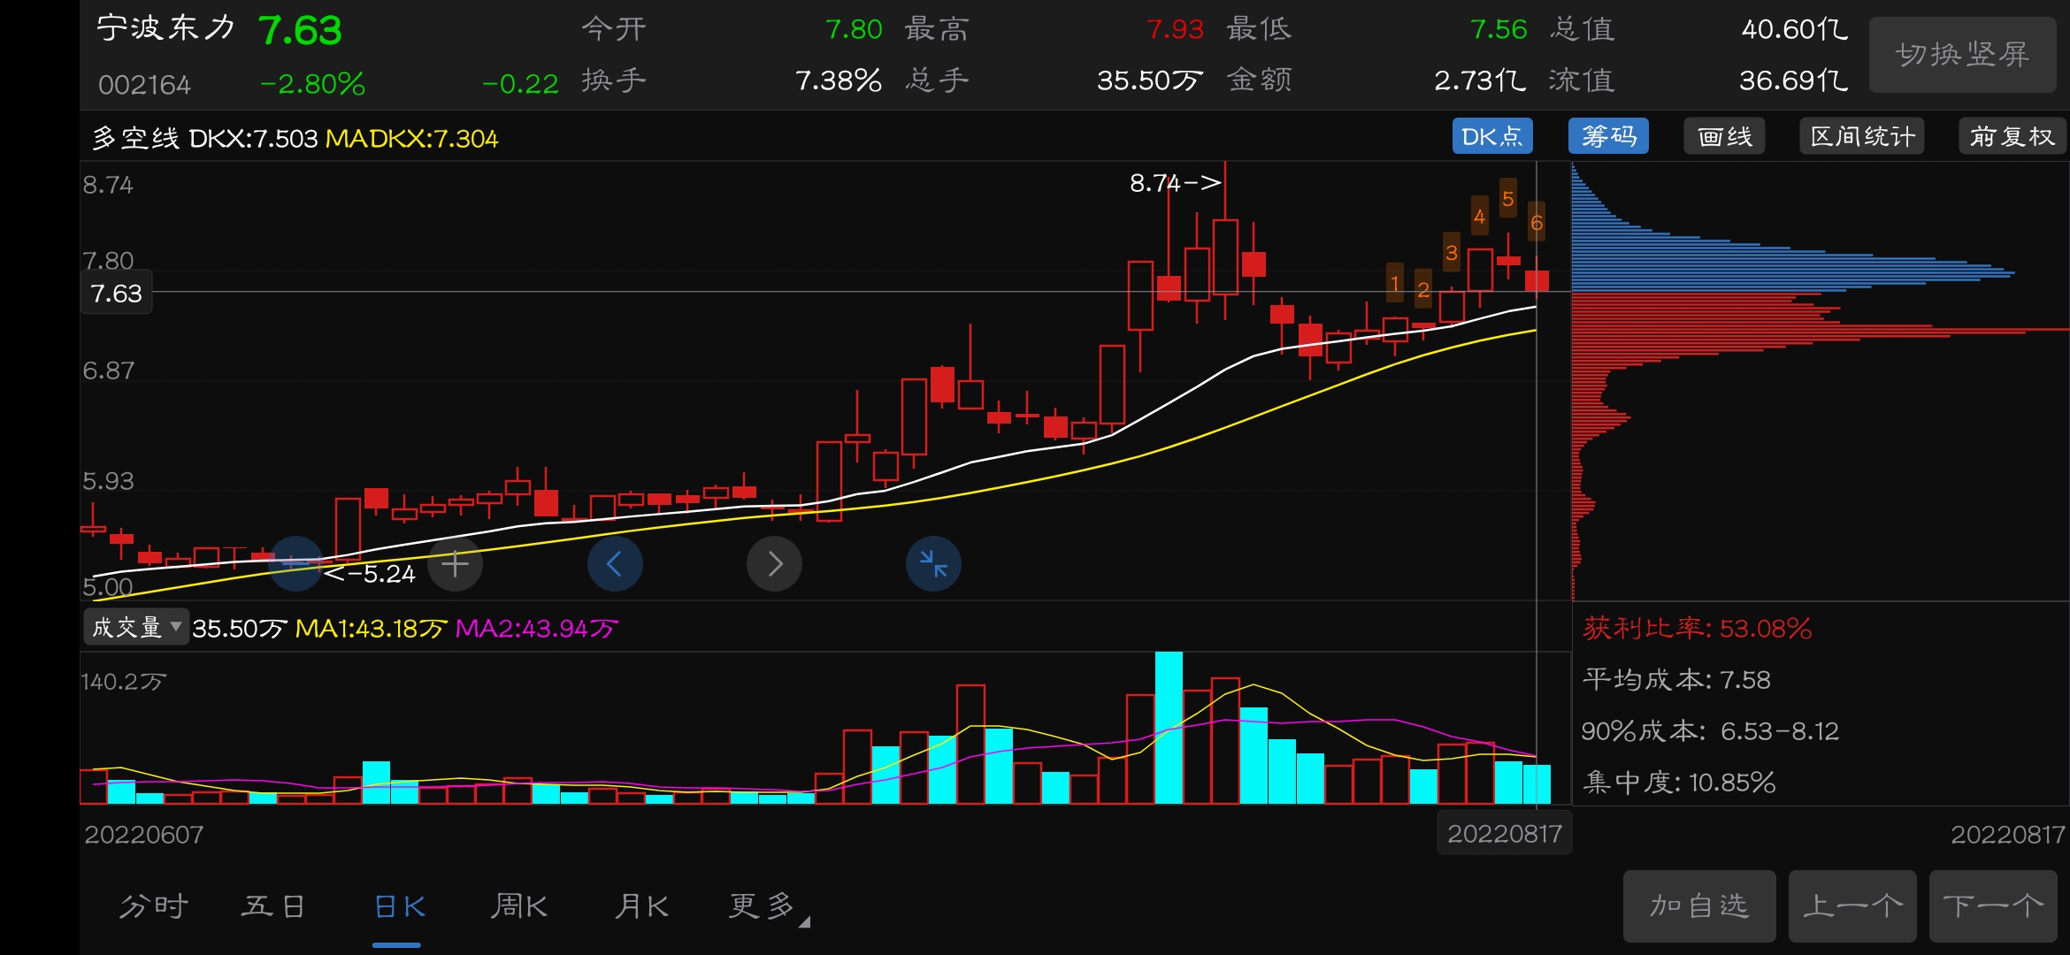The width and height of the screenshot is (2070, 955).
Task: Click the orange marker numbered 5
Action: 1508,199
